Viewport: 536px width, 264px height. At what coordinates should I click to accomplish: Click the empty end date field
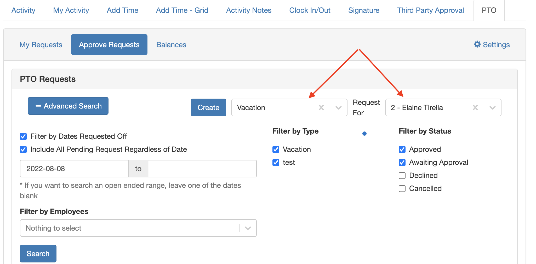pos(202,169)
